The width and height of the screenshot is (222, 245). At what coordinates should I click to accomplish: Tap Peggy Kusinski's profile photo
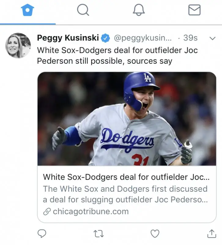(18, 46)
